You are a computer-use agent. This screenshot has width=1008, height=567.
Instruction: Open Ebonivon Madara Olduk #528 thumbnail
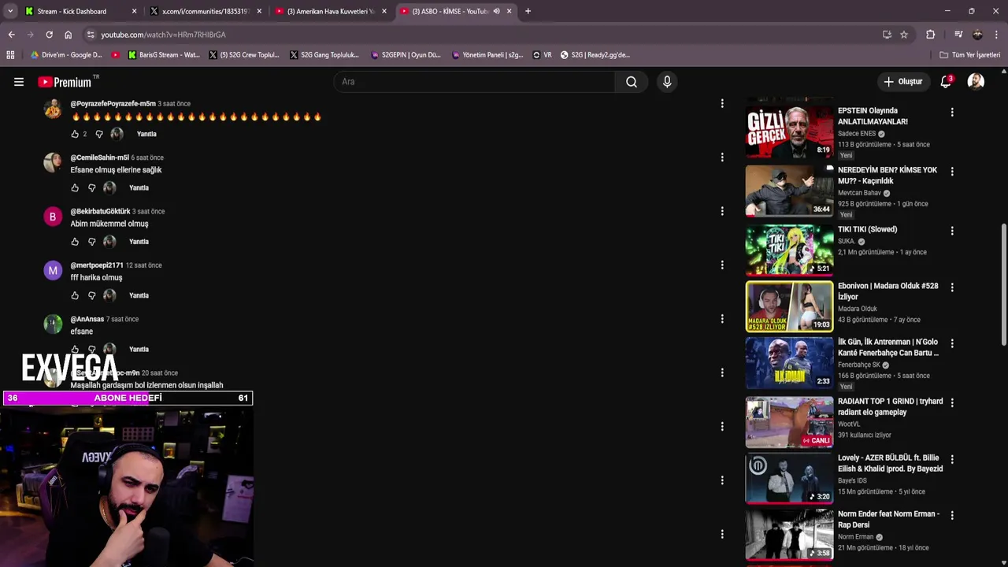click(x=789, y=306)
